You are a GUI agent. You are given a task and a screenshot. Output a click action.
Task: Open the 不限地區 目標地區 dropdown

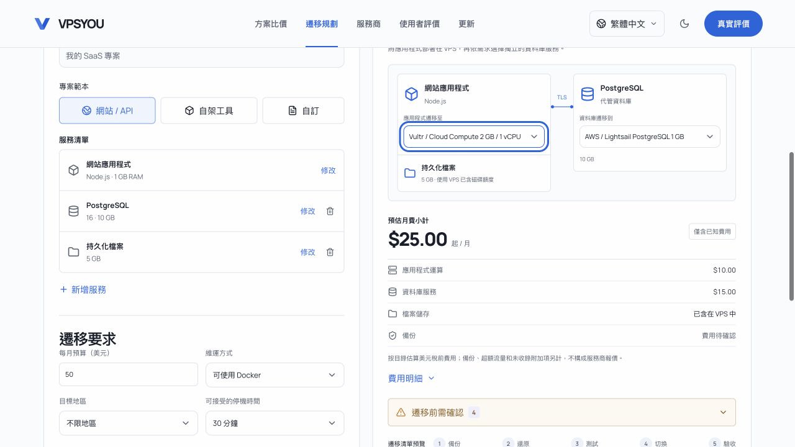[128, 423]
